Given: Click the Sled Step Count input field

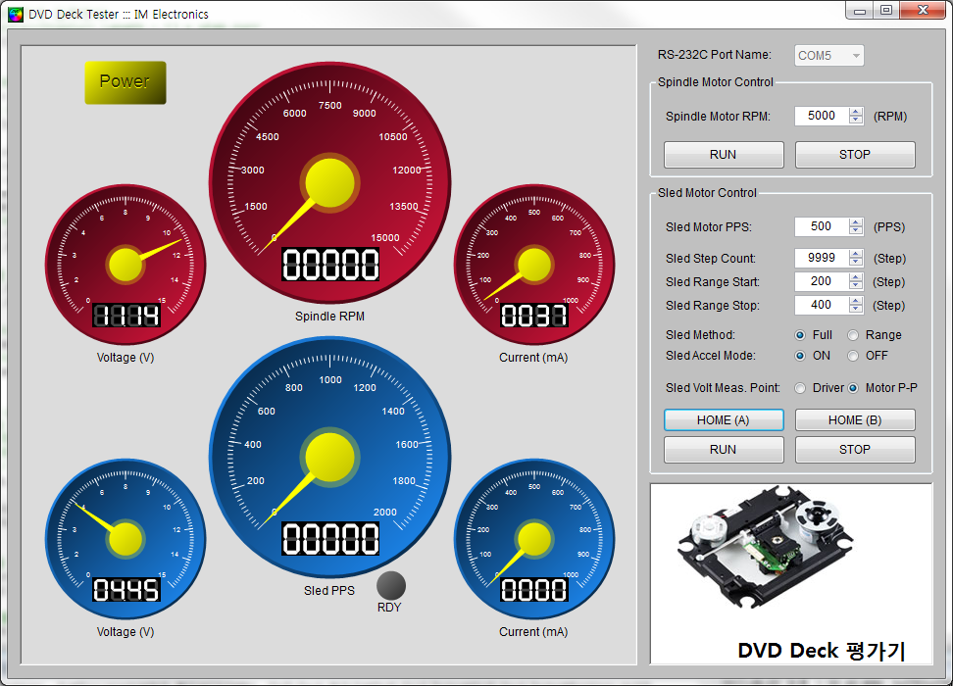Looking at the screenshot, I should (x=821, y=258).
